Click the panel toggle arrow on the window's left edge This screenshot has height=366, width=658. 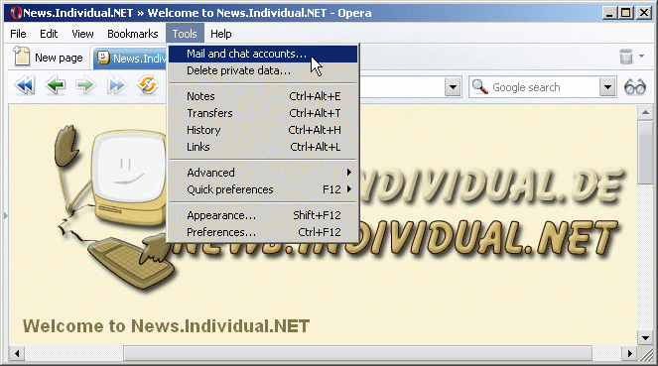tap(5, 215)
